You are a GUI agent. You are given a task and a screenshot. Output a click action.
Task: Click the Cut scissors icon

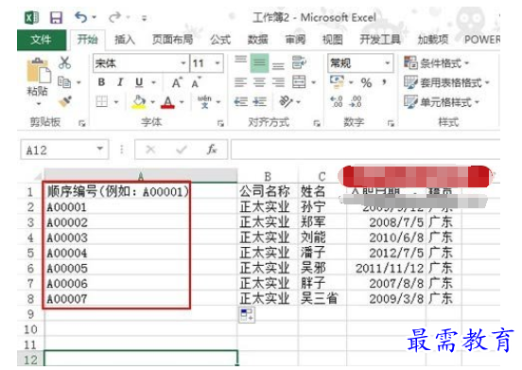tap(64, 62)
